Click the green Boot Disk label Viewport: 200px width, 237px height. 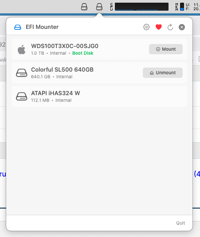point(83,53)
